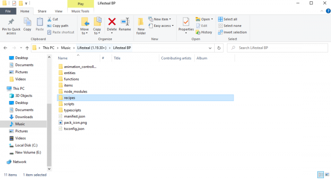Click the Search Lifesteal BP field

pos(278,48)
